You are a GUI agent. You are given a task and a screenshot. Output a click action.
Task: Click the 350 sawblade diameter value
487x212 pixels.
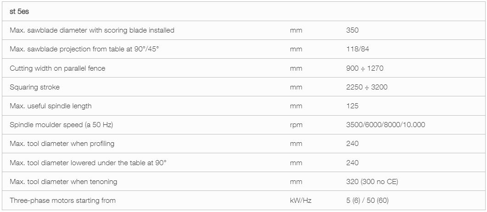[352, 30]
